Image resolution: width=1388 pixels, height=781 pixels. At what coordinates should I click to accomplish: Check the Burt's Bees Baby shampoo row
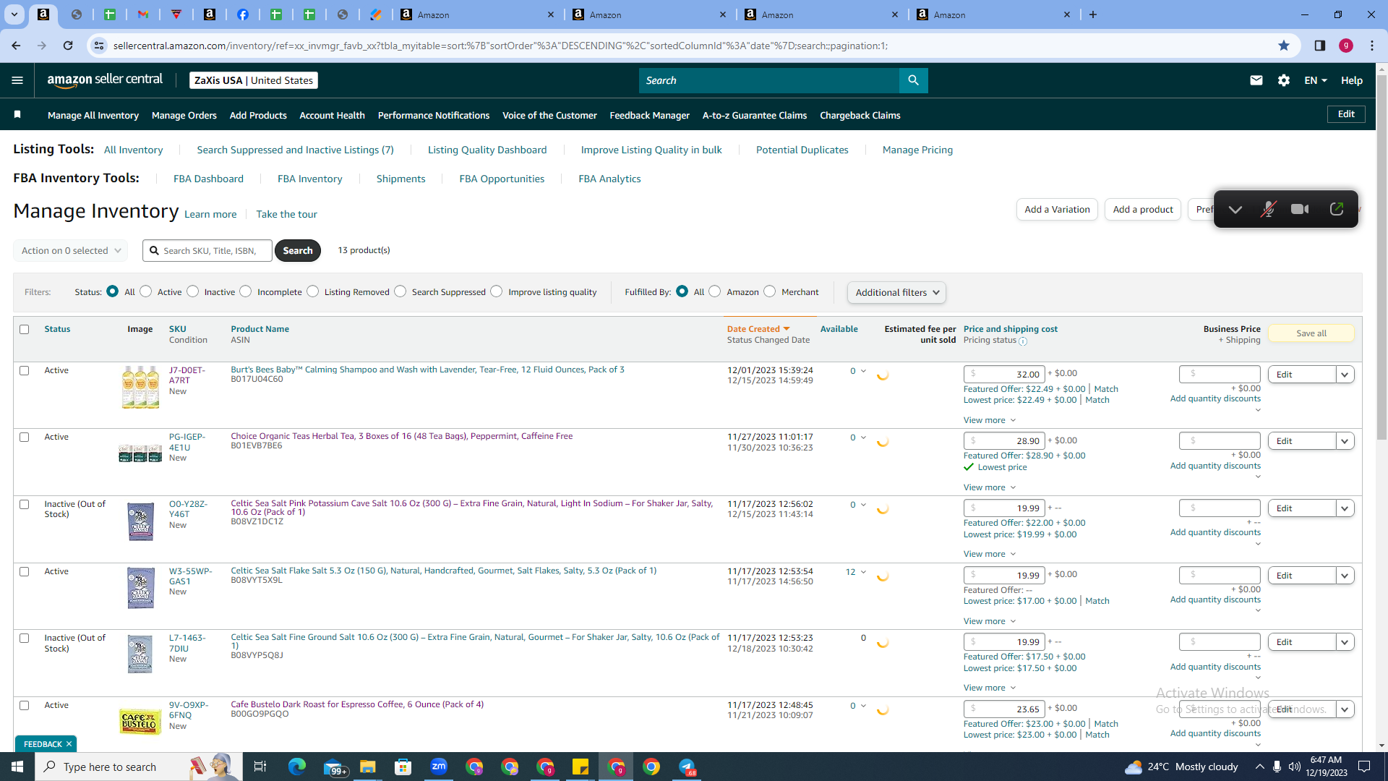pos(25,370)
